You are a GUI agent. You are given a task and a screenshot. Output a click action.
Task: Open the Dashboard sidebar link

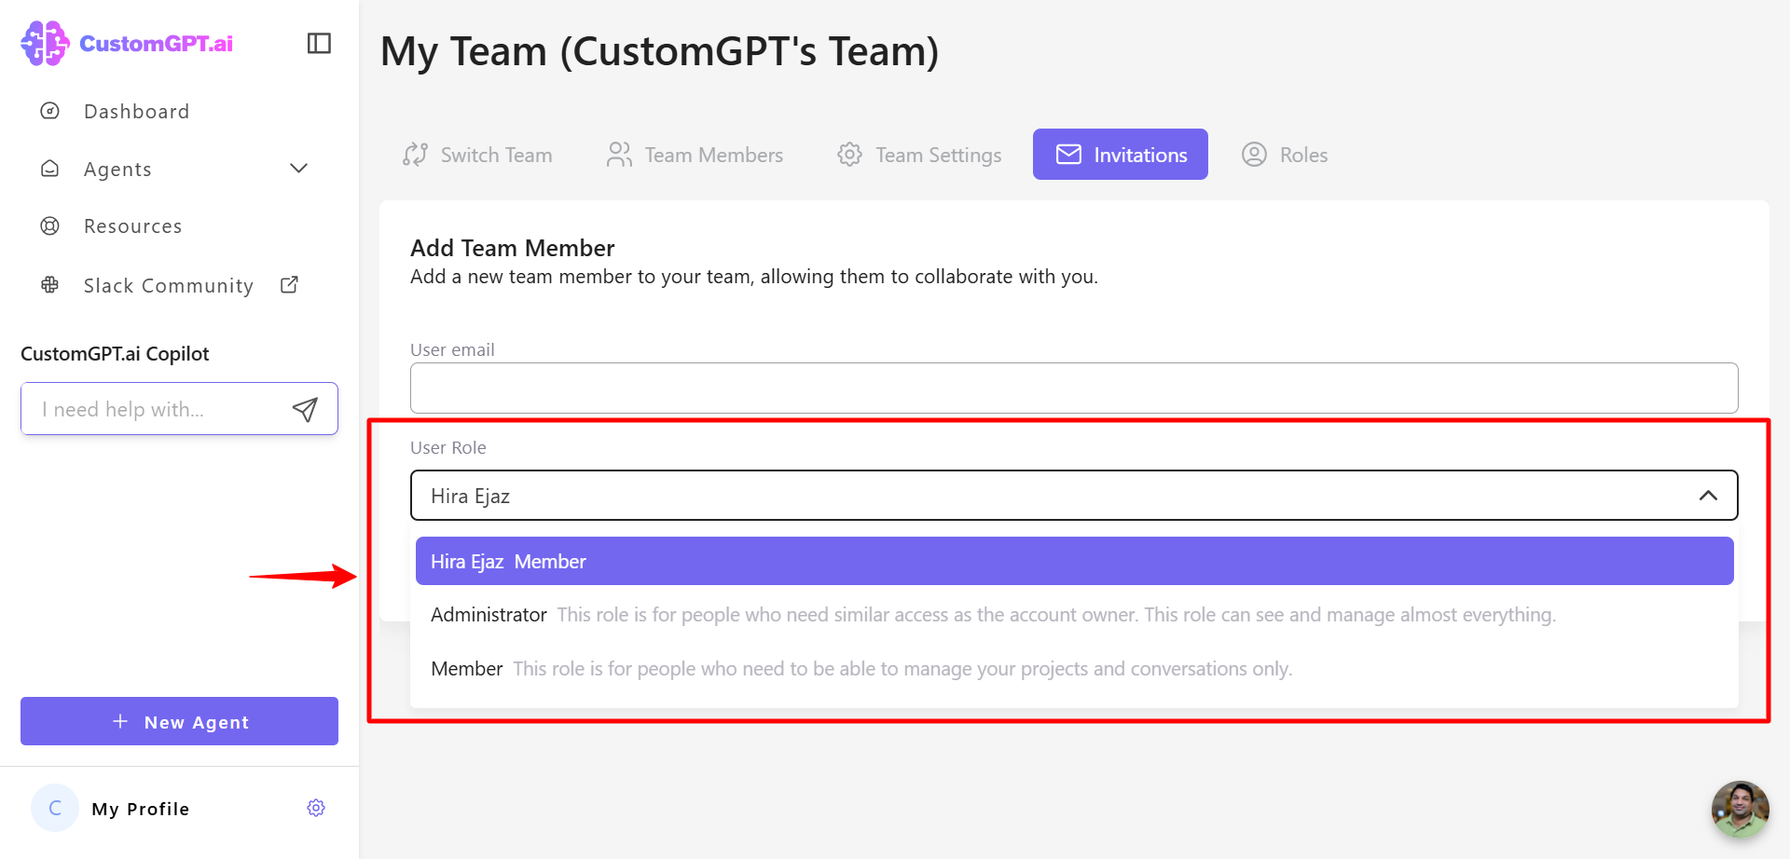(136, 112)
